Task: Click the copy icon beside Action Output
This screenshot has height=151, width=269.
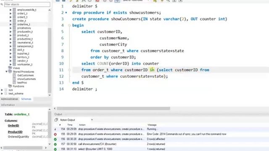Action: click(56, 120)
